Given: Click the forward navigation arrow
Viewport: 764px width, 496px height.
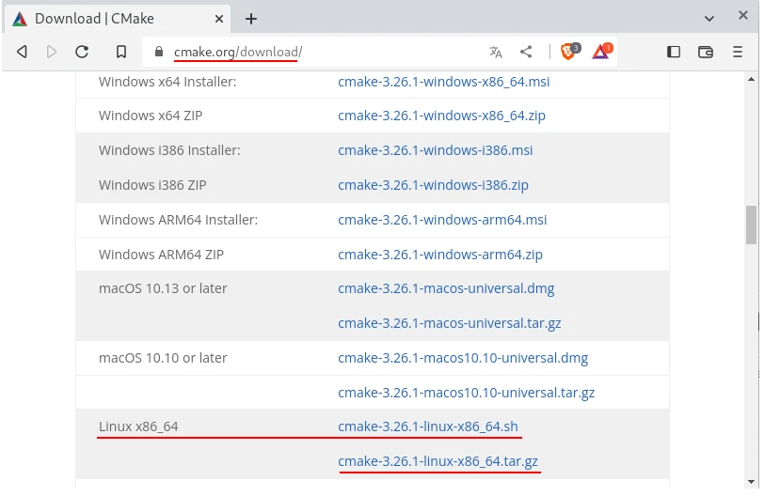Looking at the screenshot, I should 52,52.
